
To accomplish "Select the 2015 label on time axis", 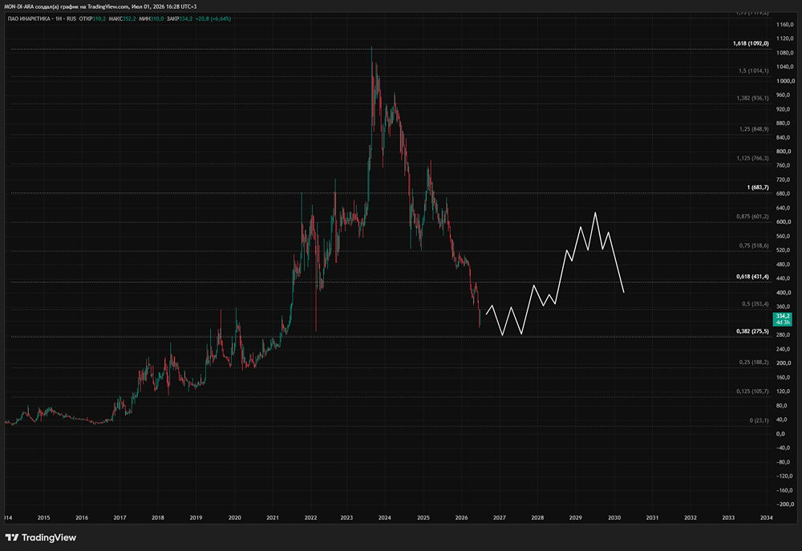I will [x=43, y=518].
